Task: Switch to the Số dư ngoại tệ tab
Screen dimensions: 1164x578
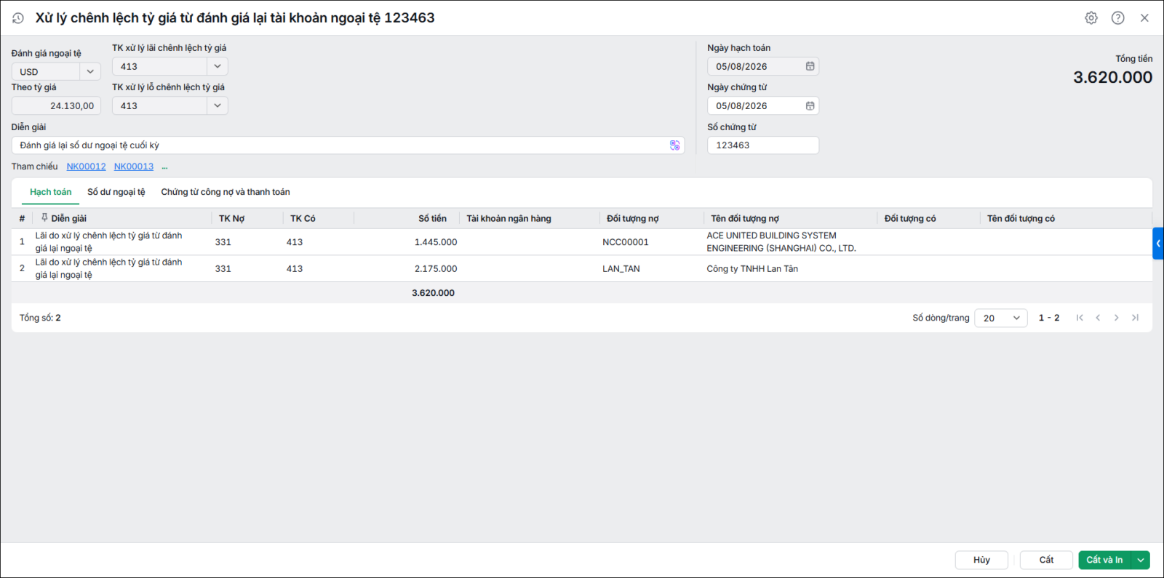Action: point(116,192)
